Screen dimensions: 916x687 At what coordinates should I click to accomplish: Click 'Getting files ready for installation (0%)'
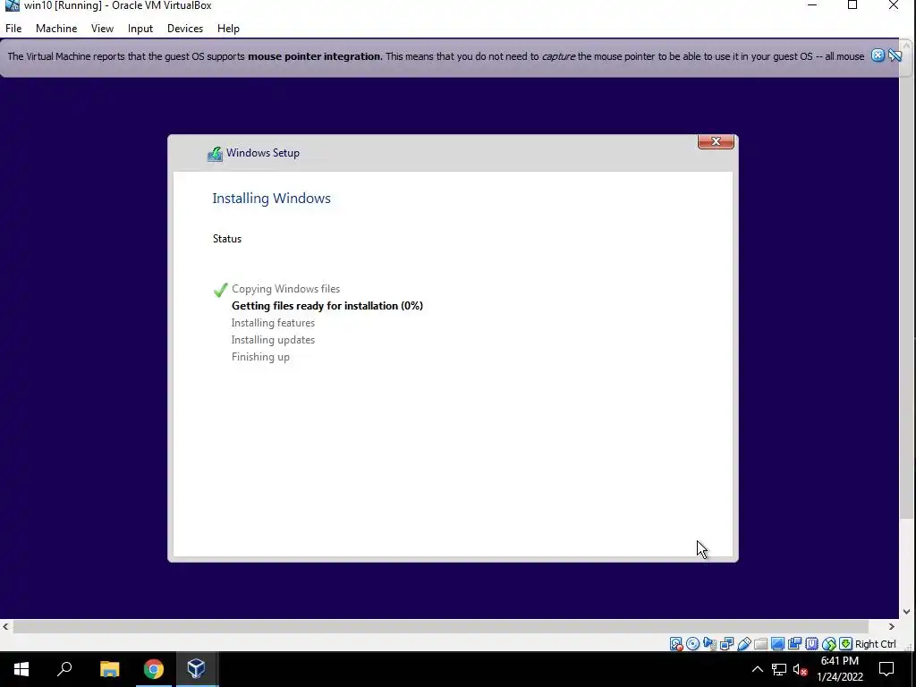[327, 306]
